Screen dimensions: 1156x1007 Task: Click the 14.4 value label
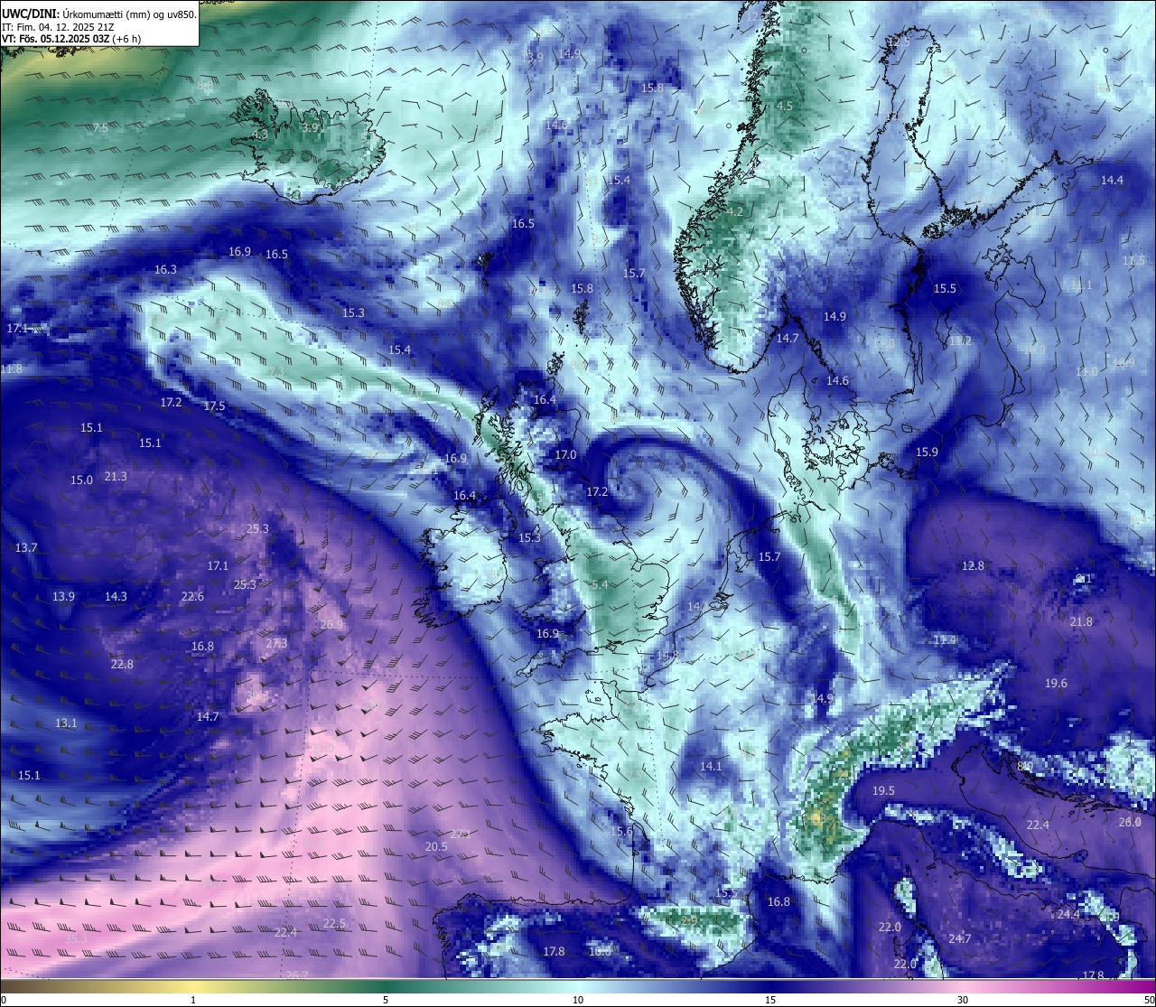coord(1112,180)
